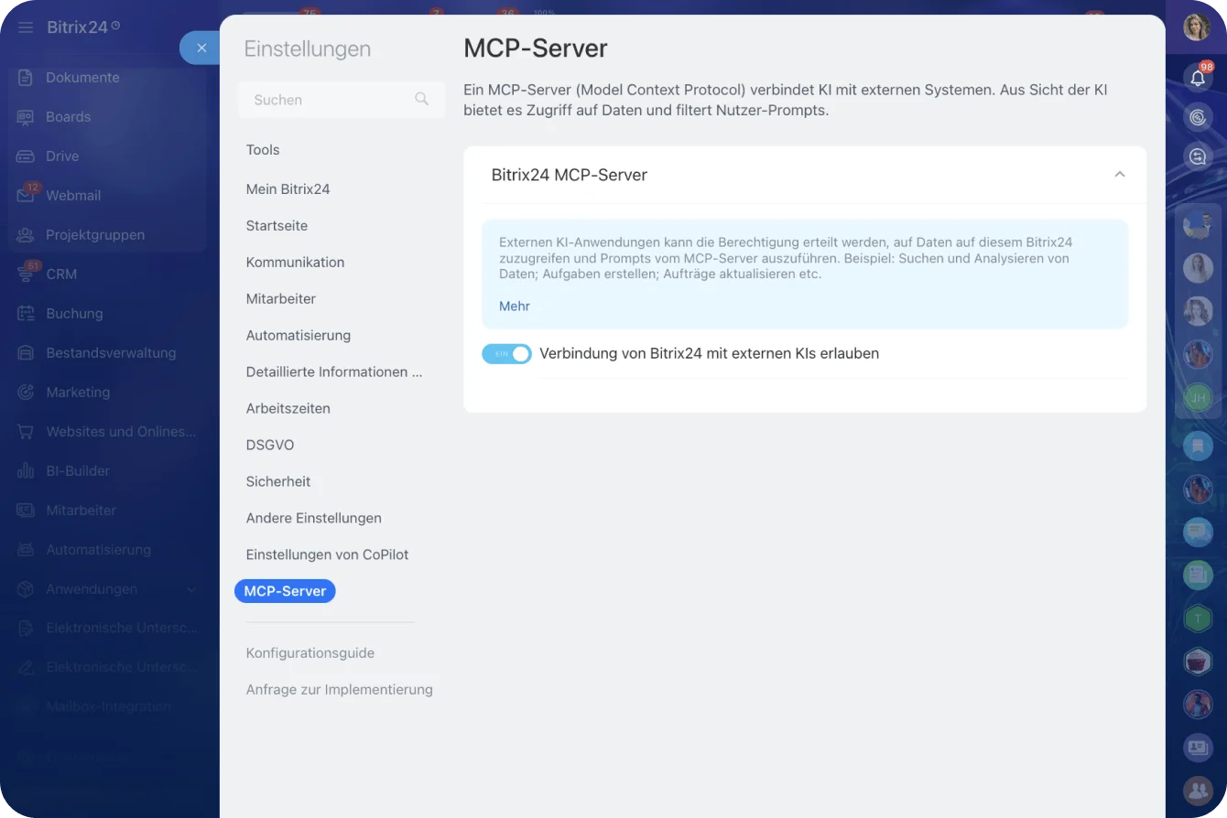Image resolution: width=1227 pixels, height=818 pixels.
Task: Open Bestandsverwaltung in the left sidebar
Action: 111,353
